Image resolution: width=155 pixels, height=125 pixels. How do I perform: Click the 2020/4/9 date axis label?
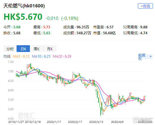[117, 122]
